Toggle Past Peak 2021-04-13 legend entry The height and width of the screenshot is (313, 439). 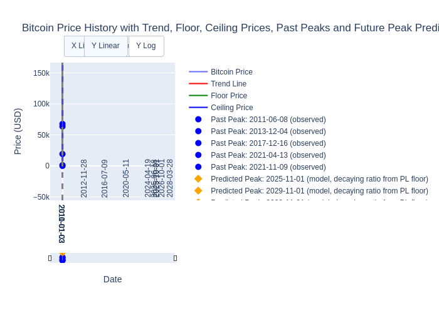click(x=268, y=155)
